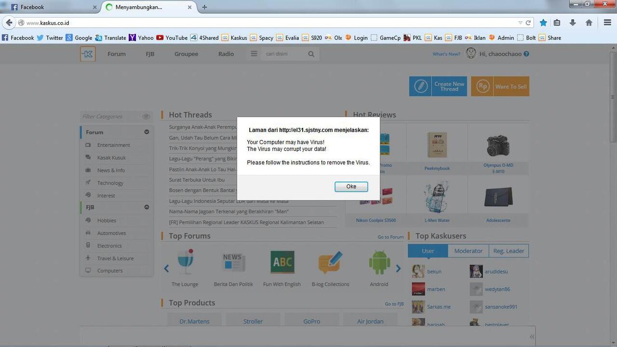The height and width of the screenshot is (347, 617).
Task: Open the bookmarks list icon
Action: pyautogui.click(x=557, y=23)
